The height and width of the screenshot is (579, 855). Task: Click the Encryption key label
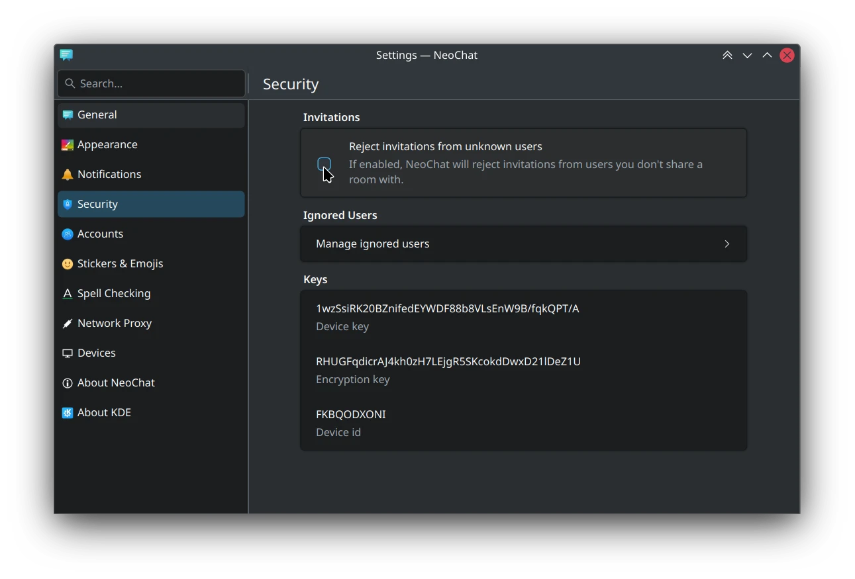pos(353,379)
